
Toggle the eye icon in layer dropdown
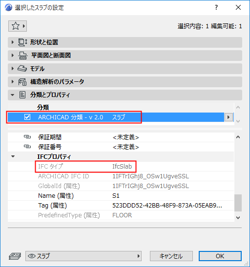click(x=32, y=256)
